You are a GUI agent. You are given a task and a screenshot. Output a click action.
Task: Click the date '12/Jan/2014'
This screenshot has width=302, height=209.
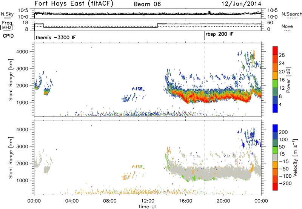click(x=241, y=4)
